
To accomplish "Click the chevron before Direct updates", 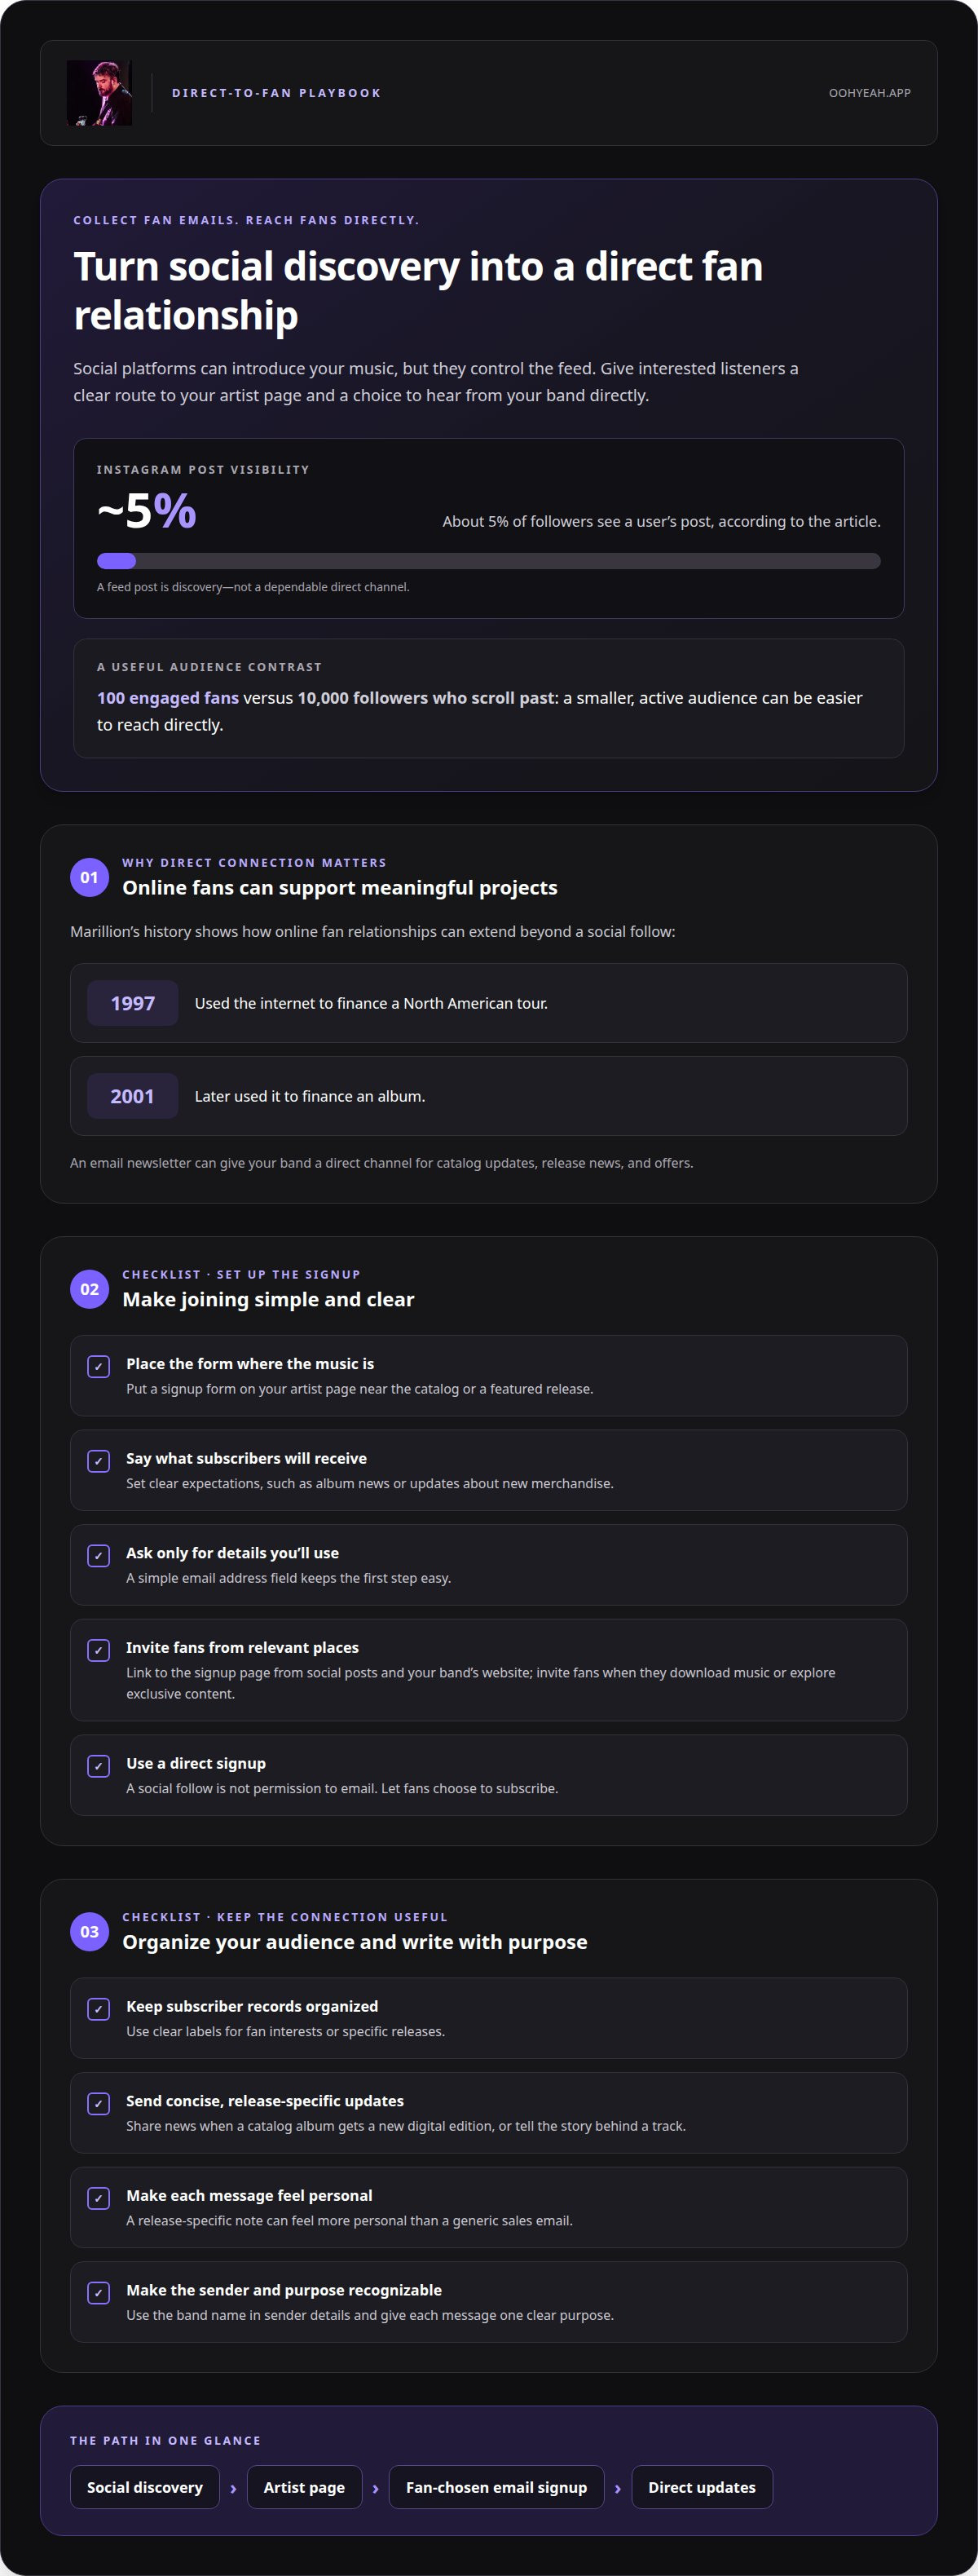I will pos(618,2488).
